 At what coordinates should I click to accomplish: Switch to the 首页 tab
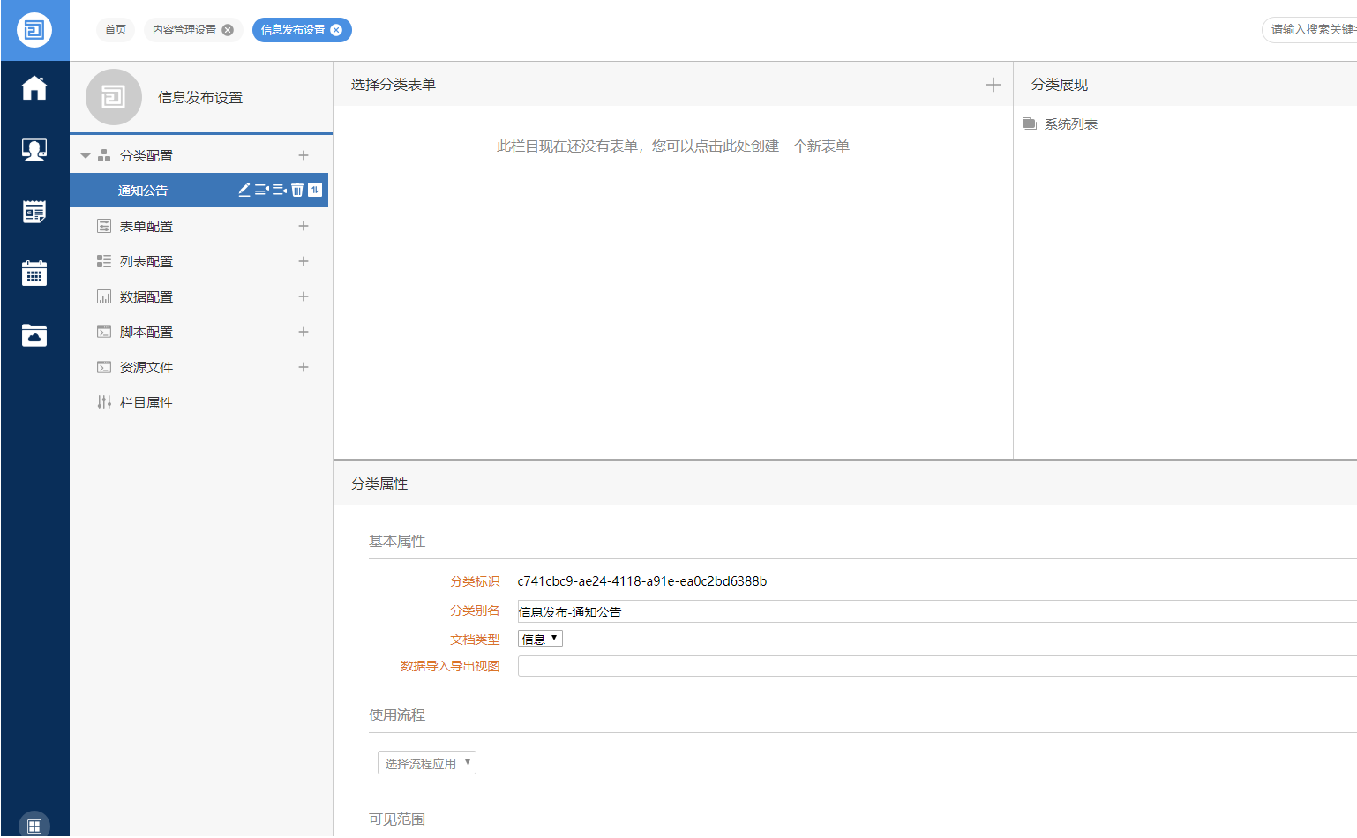(x=116, y=30)
